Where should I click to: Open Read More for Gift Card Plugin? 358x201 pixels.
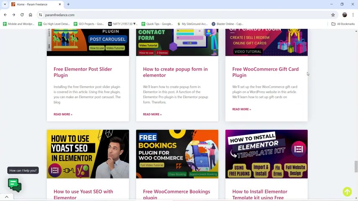coord(241,109)
